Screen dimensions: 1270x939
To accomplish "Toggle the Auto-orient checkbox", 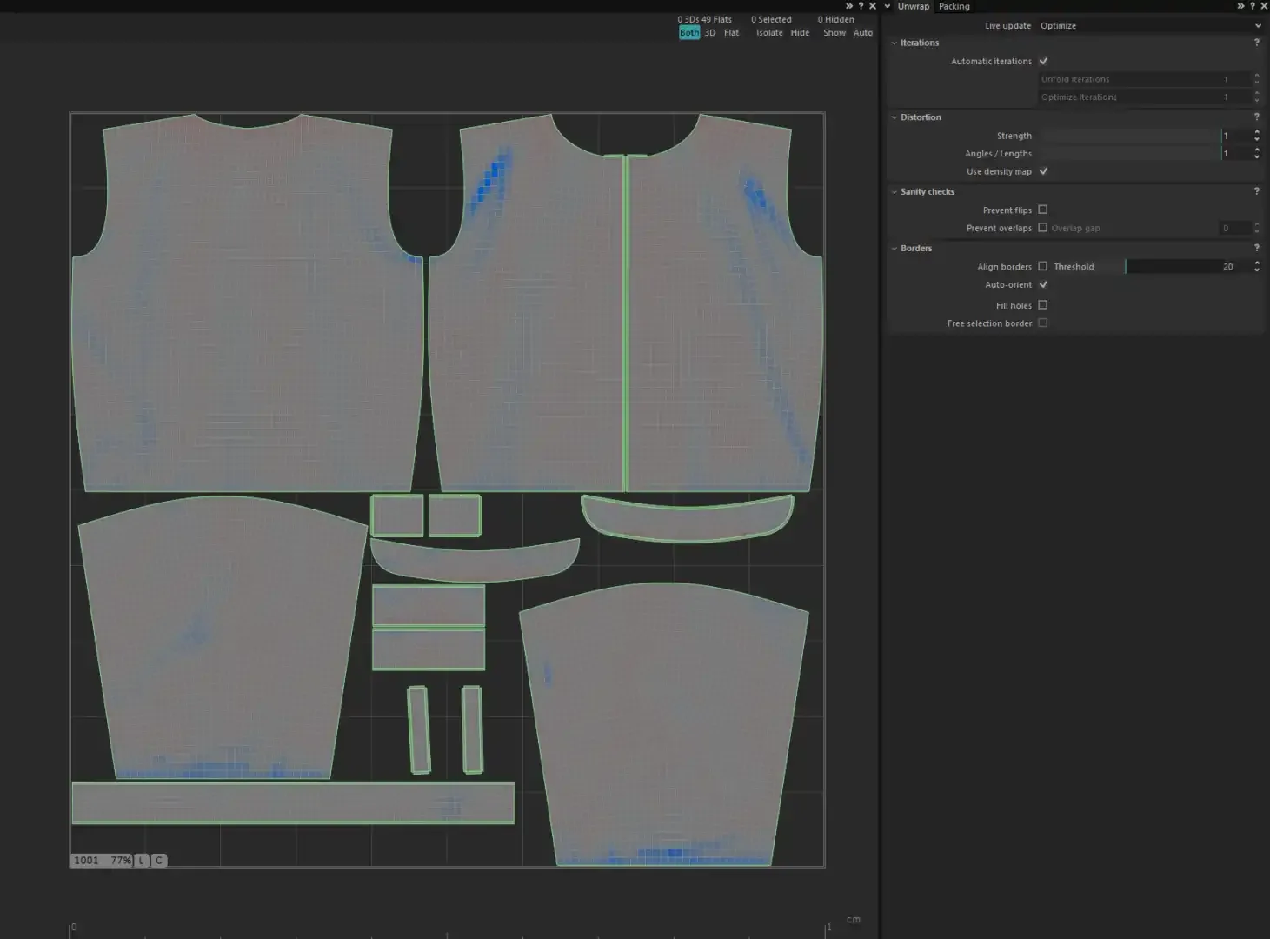I will tap(1043, 284).
